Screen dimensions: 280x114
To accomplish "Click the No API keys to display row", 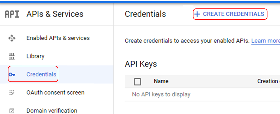I will point(202,95).
